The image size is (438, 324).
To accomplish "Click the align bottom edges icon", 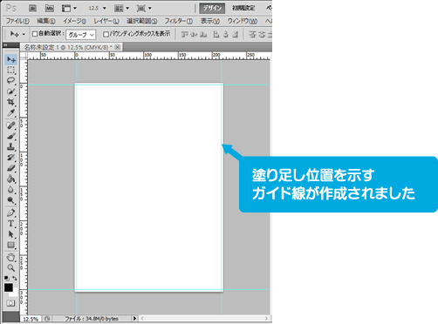I will click(203, 35).
